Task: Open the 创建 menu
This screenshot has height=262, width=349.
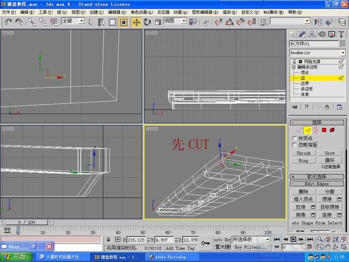Action: click(x=97, y=12)
